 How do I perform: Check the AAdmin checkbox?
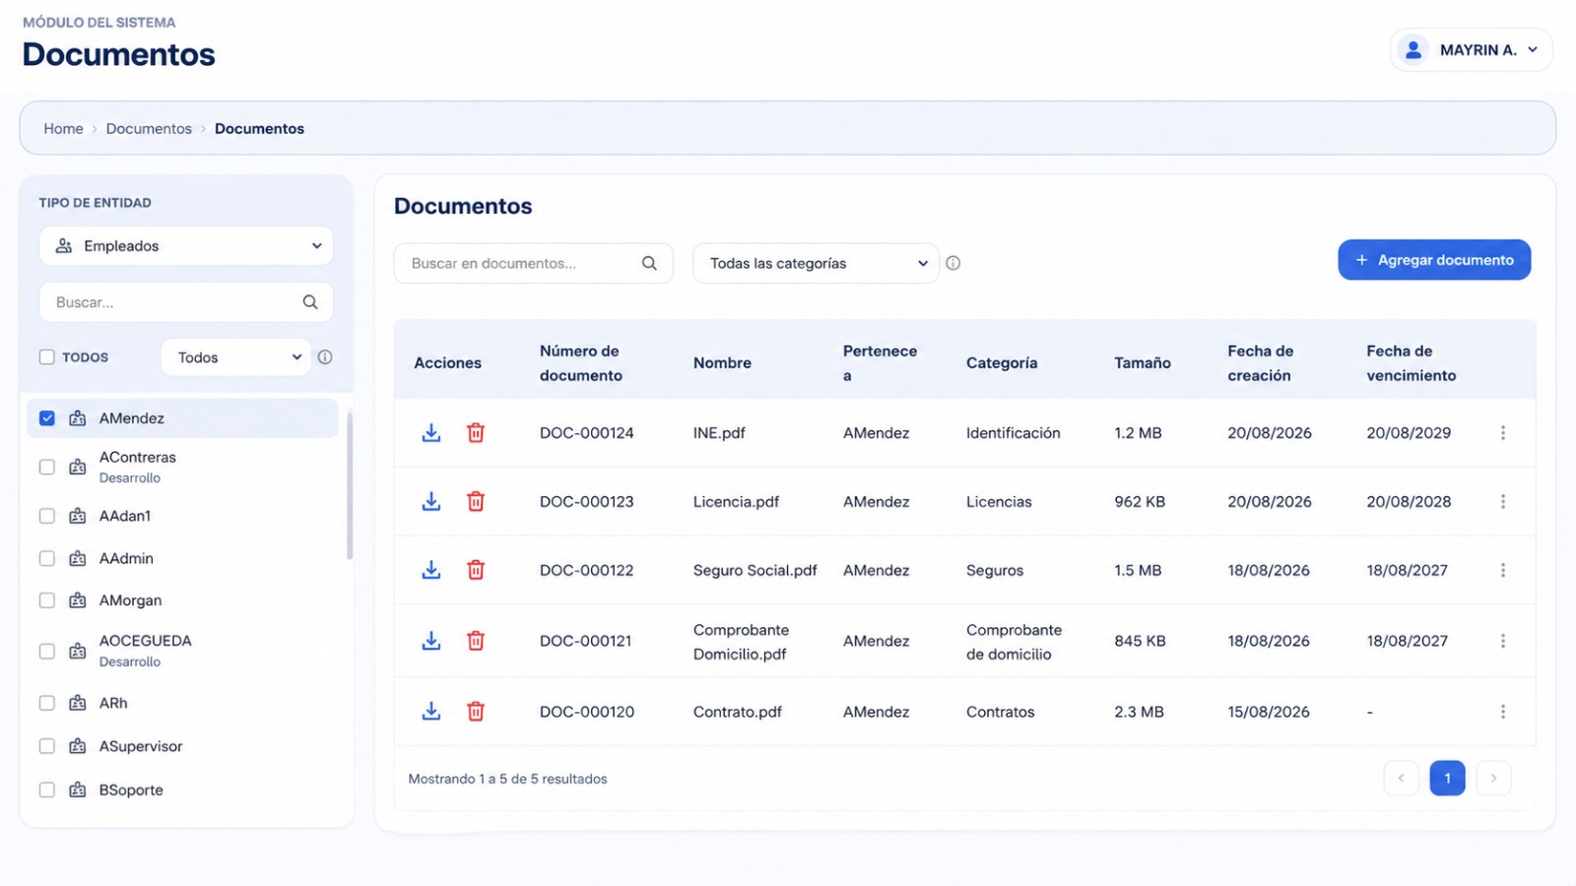coord(46,558)
